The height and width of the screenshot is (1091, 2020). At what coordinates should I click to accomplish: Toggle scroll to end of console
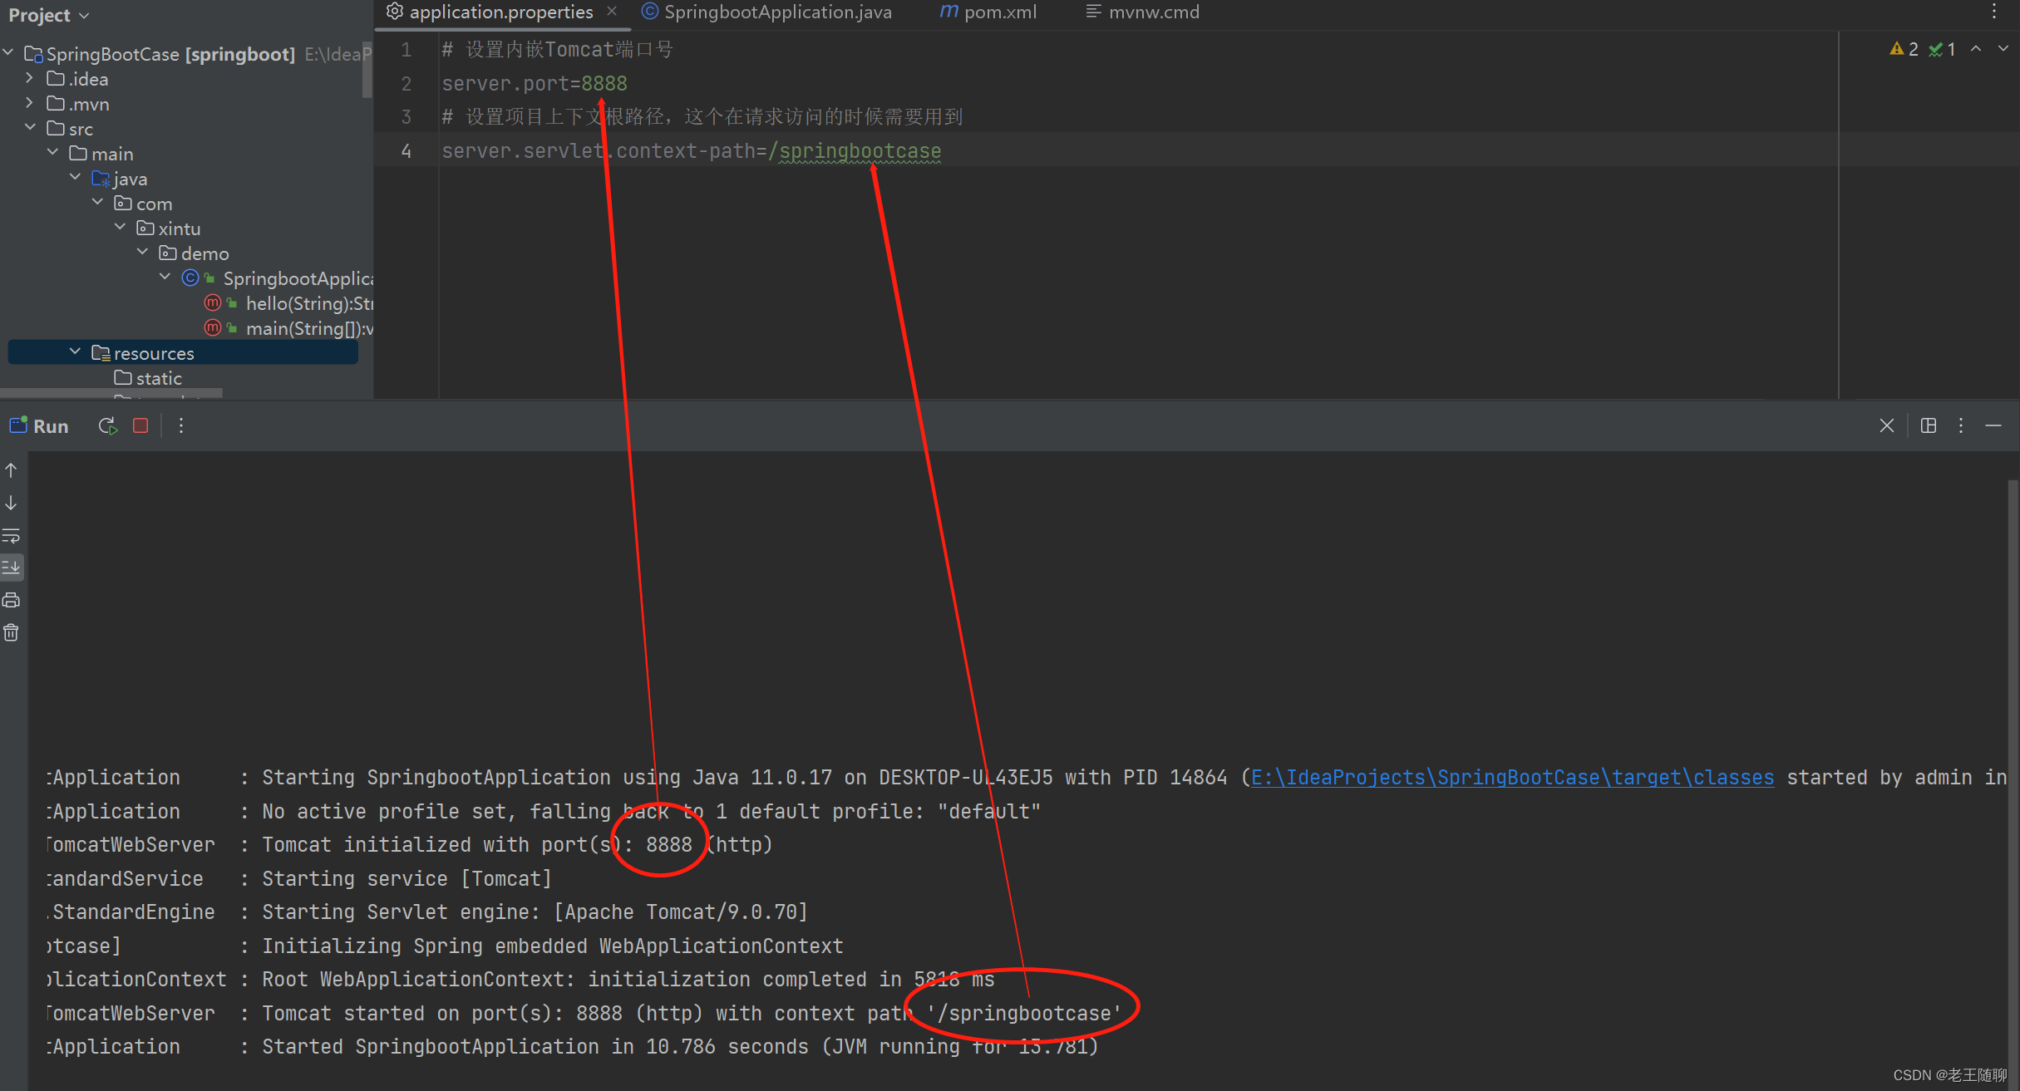click(12, 568)
